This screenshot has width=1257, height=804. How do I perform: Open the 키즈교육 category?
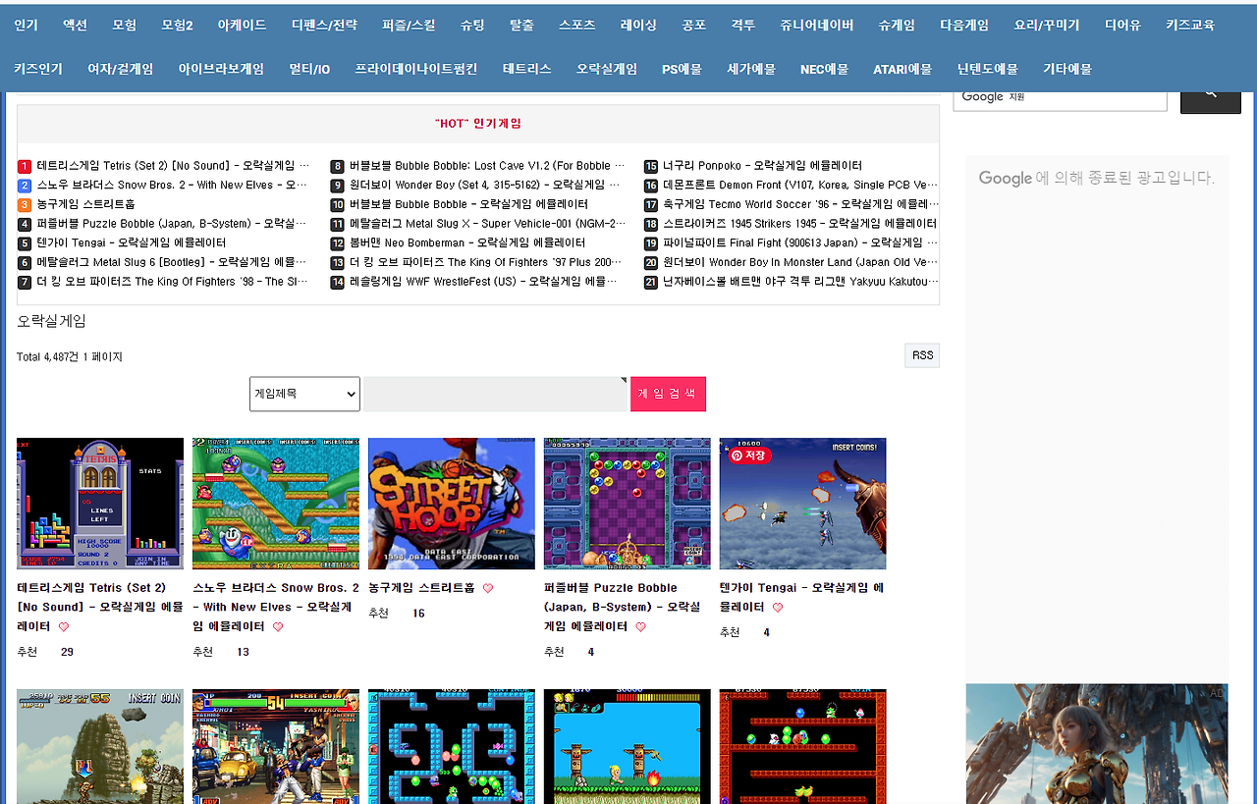pos(1190,26)
